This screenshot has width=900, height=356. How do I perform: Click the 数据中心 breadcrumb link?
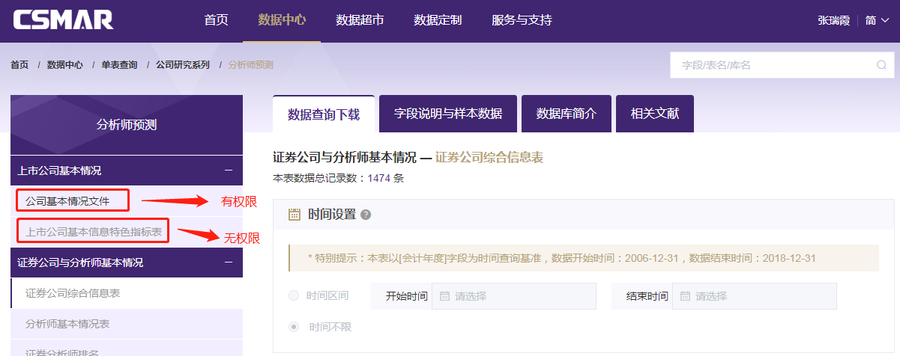click(x=64, y=65)
